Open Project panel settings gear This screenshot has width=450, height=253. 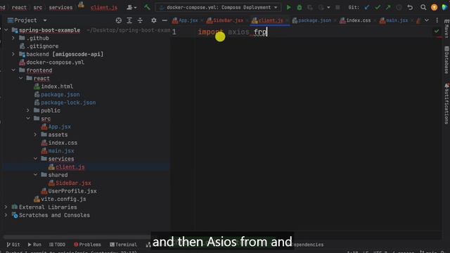coord(154,20)
